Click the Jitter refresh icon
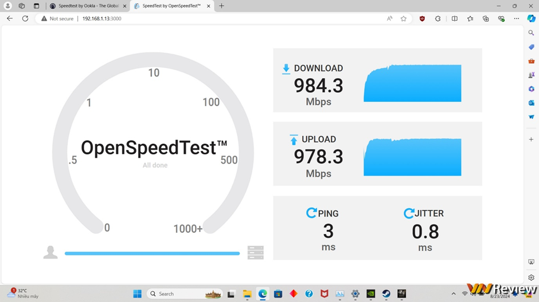 (409, 213)
